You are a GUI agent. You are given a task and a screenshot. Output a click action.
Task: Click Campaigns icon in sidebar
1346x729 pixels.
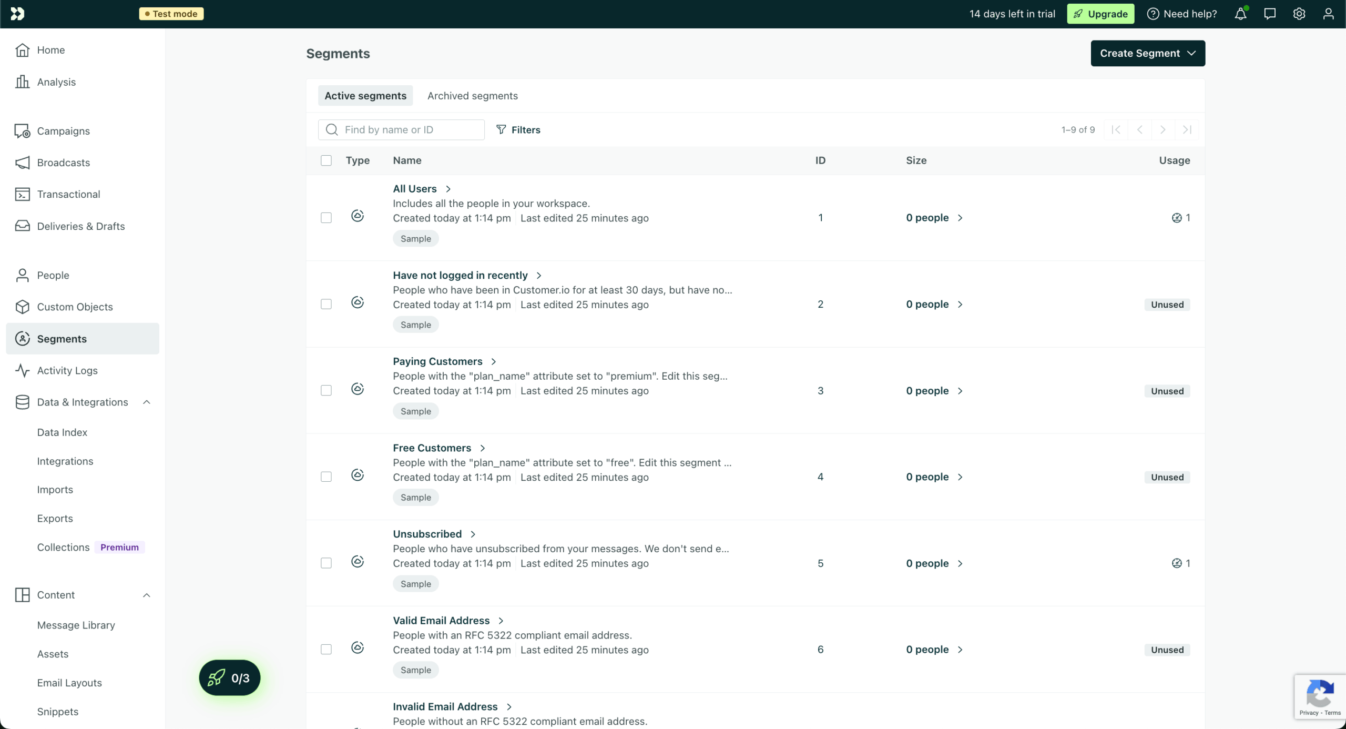pyautogui.click(x=22, y=131)
